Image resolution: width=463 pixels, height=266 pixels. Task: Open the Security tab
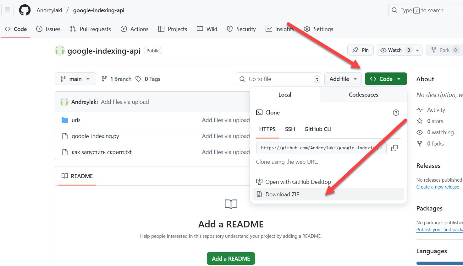pyautogui.click(x=241, y=29)
